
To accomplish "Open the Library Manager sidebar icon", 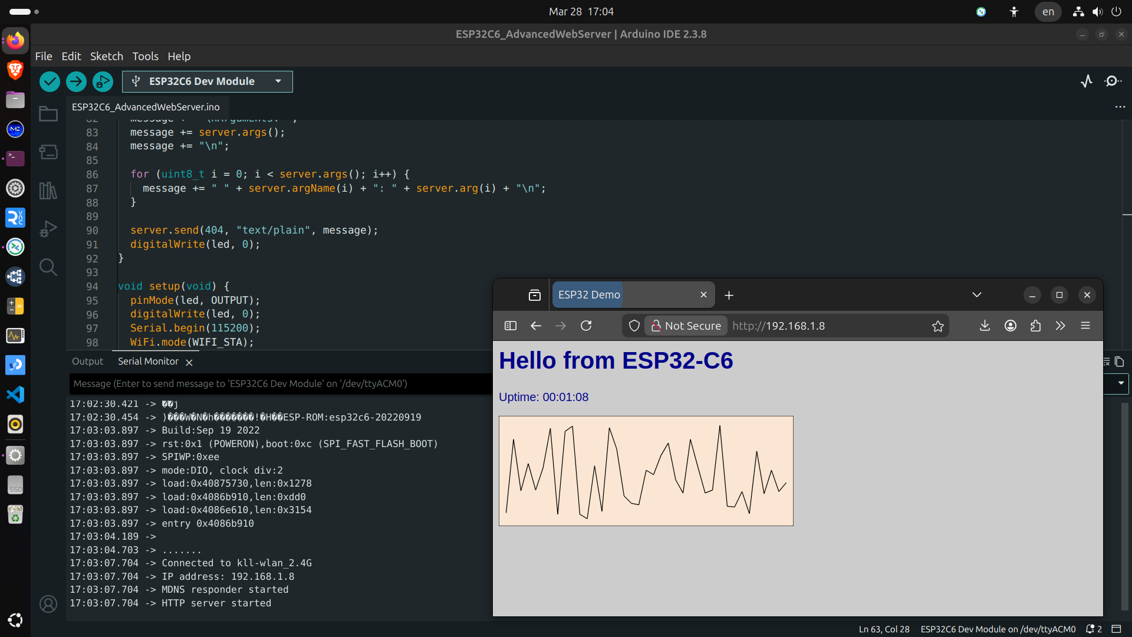I will [x=48, y=191].
